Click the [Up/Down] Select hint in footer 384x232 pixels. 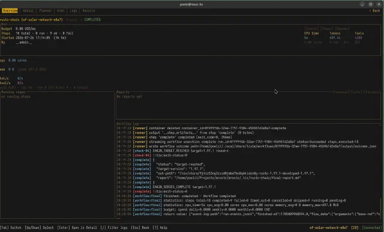tap(39, 228)
